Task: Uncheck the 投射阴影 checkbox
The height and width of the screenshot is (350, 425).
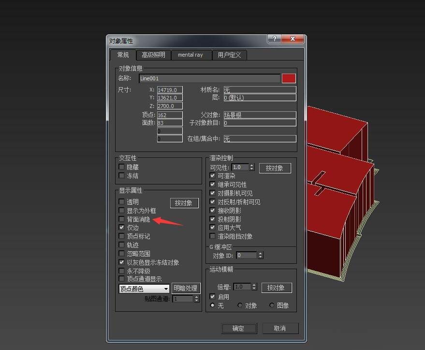Action: [x=213, y=219]
